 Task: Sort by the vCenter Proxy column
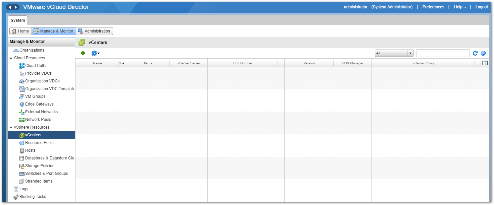pos(424,63)
